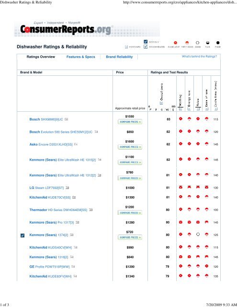Click the Good noise rating for Kenmore 1374[2]
The image size is (237, 307).
(198, 234)
